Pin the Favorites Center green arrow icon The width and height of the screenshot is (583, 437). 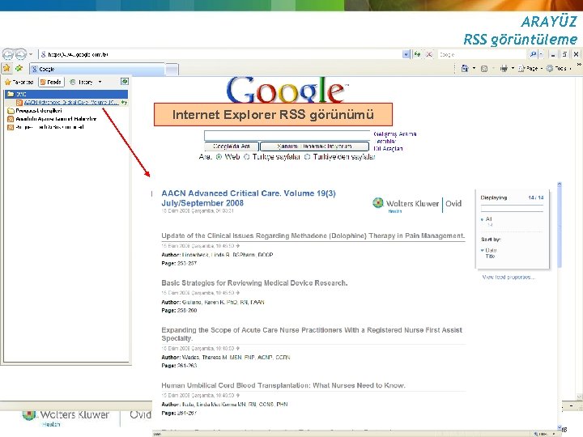tap(125, 82)
